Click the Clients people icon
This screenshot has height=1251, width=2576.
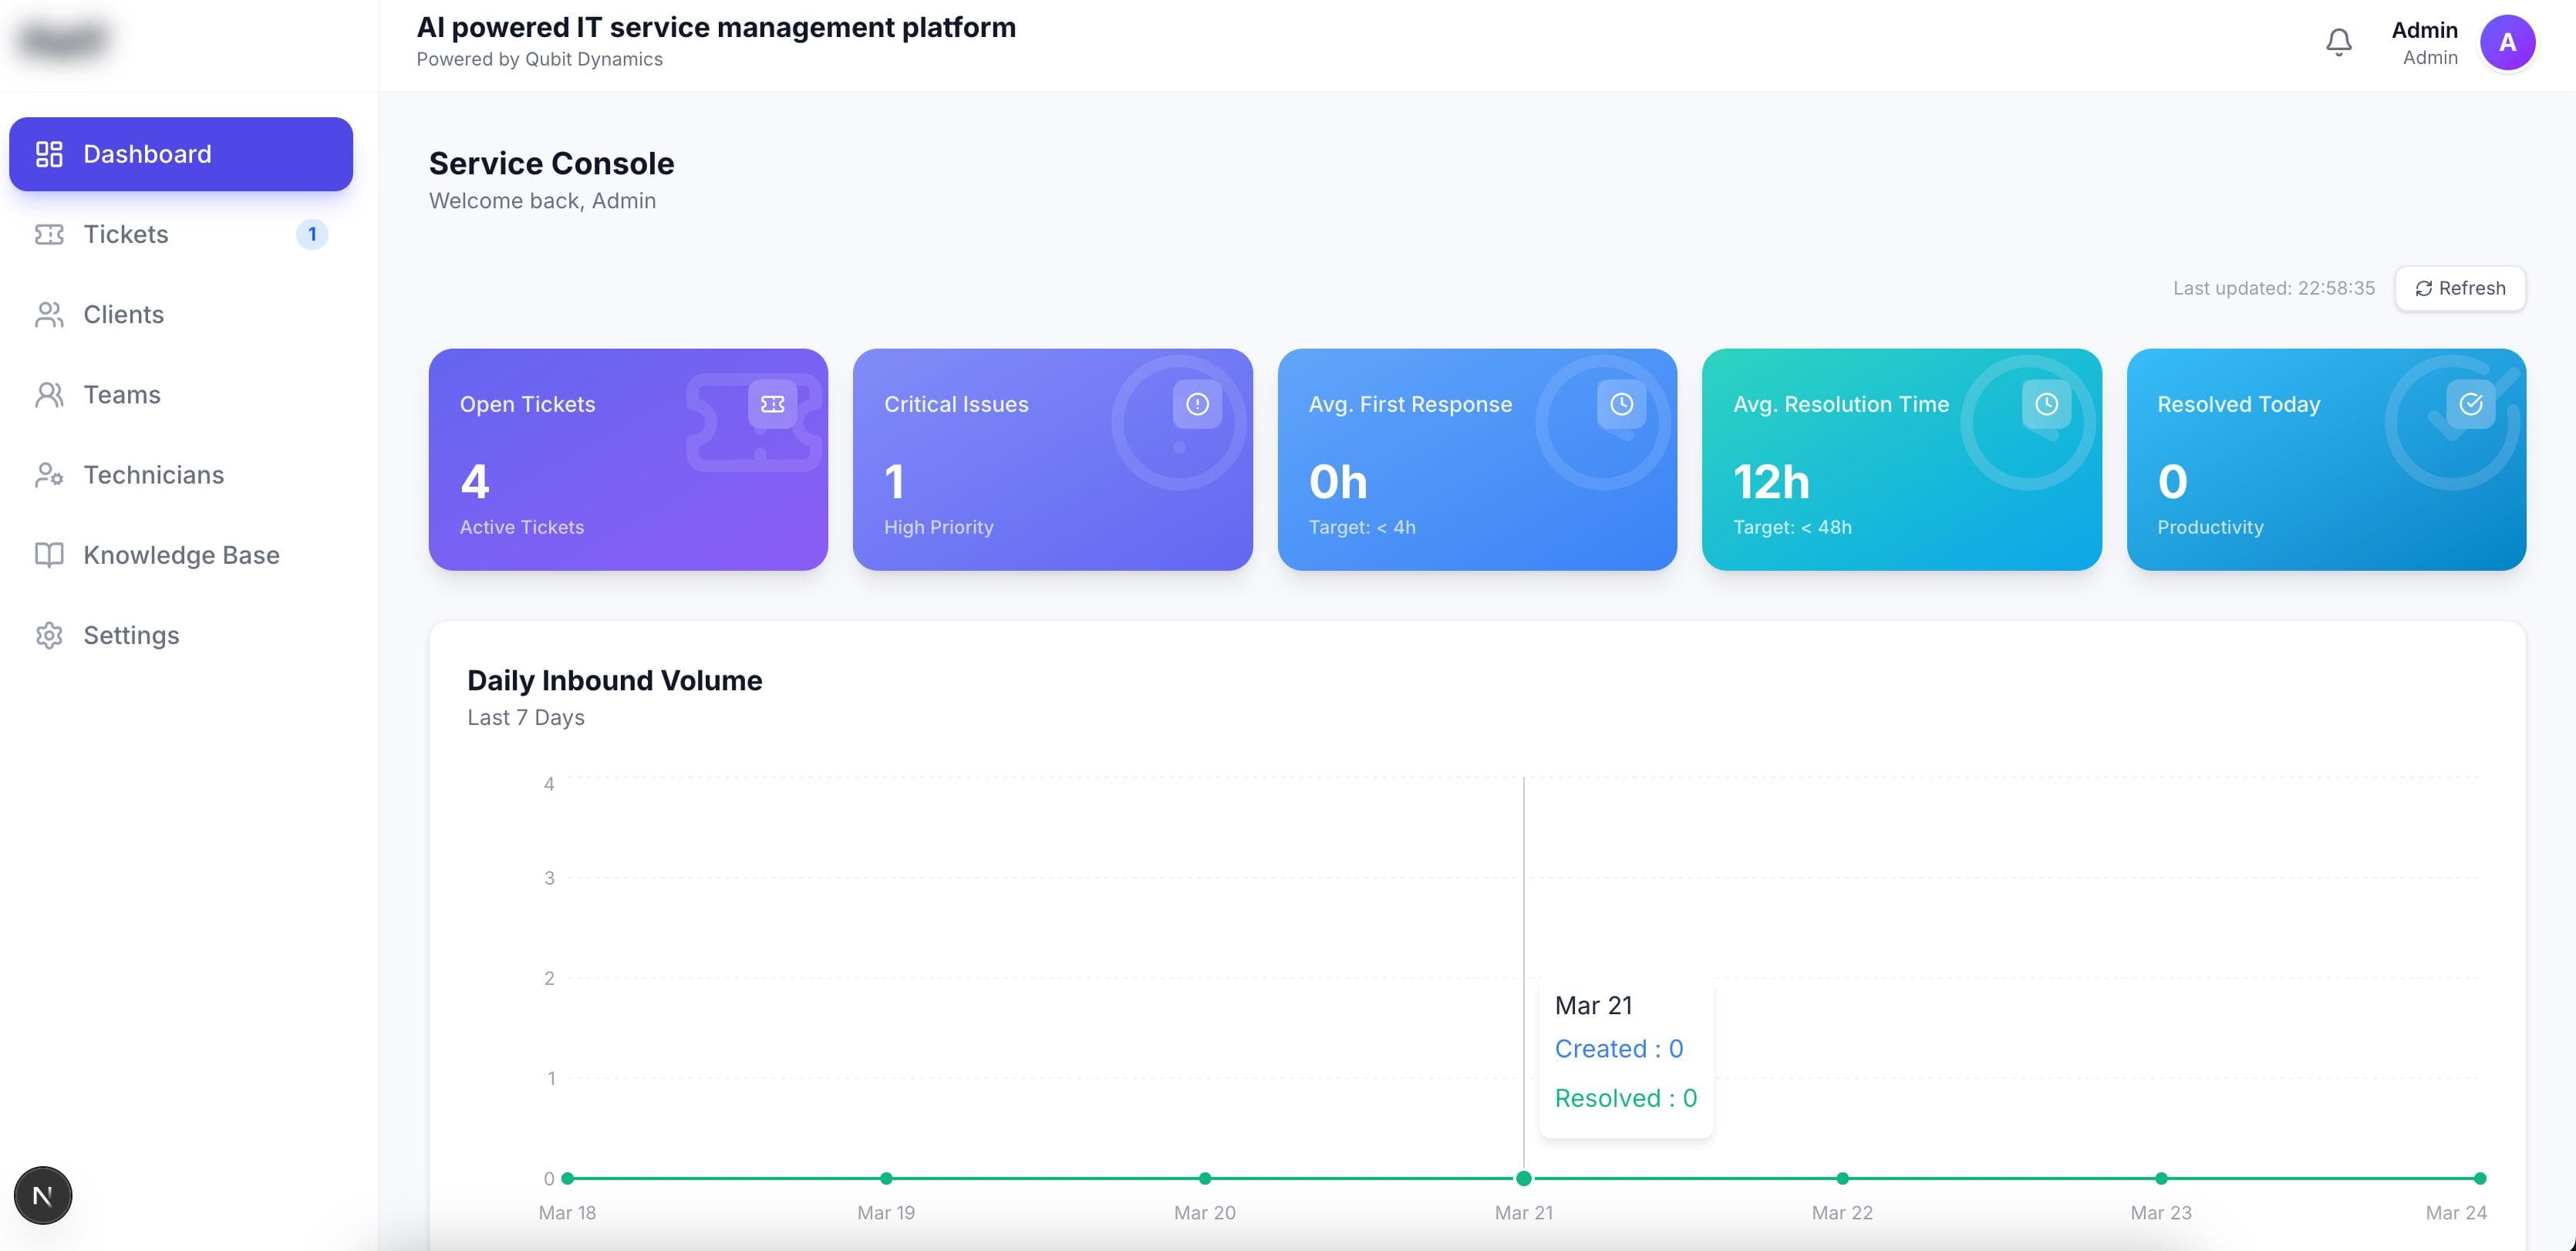pos(49,314)
